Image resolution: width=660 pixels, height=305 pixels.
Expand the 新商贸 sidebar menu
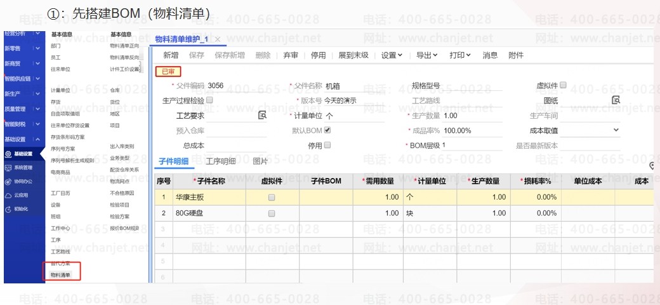[37, 63]
